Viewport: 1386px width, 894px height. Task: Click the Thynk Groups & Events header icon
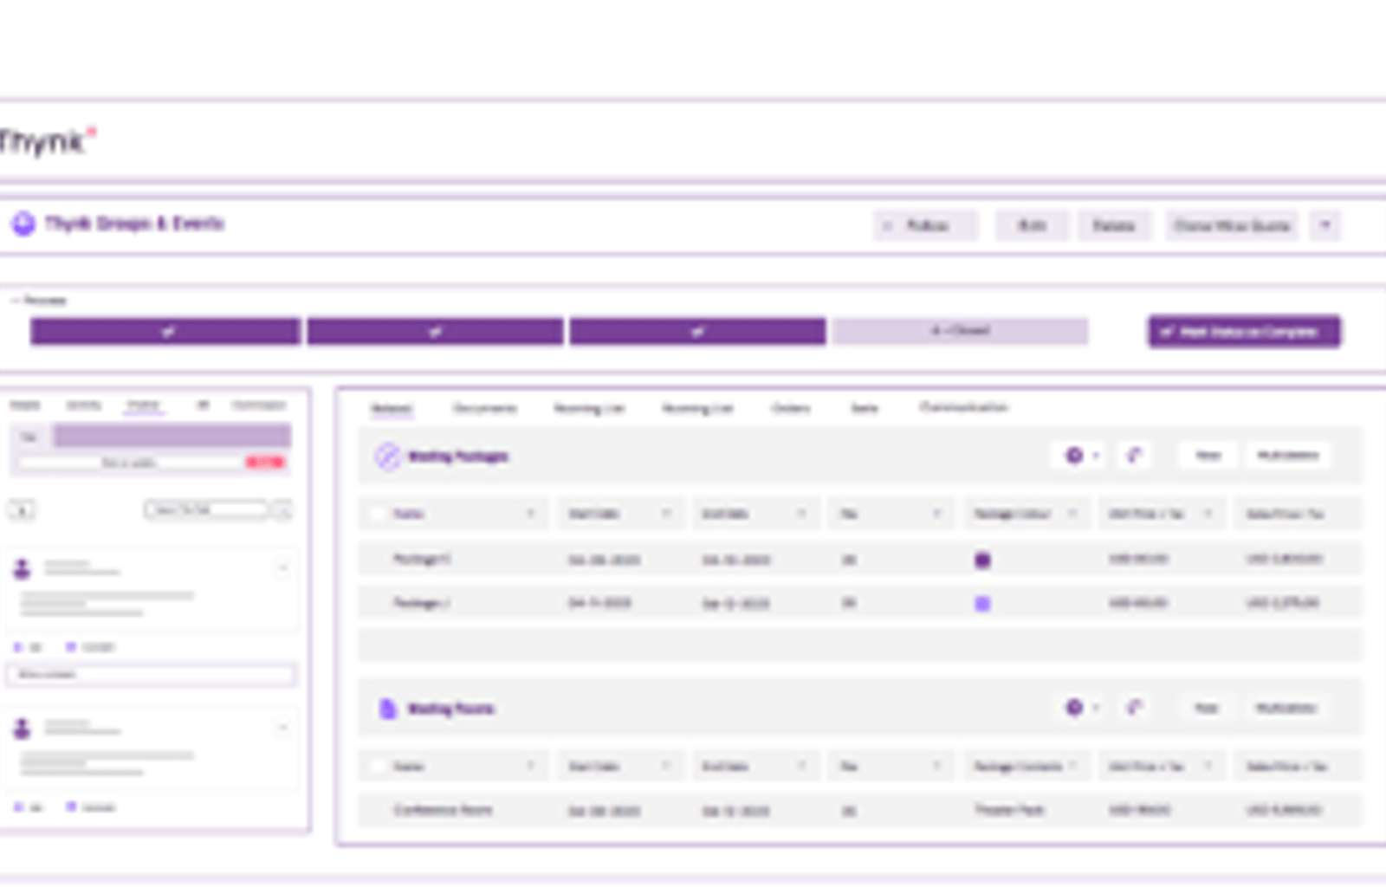click(23, 224)
